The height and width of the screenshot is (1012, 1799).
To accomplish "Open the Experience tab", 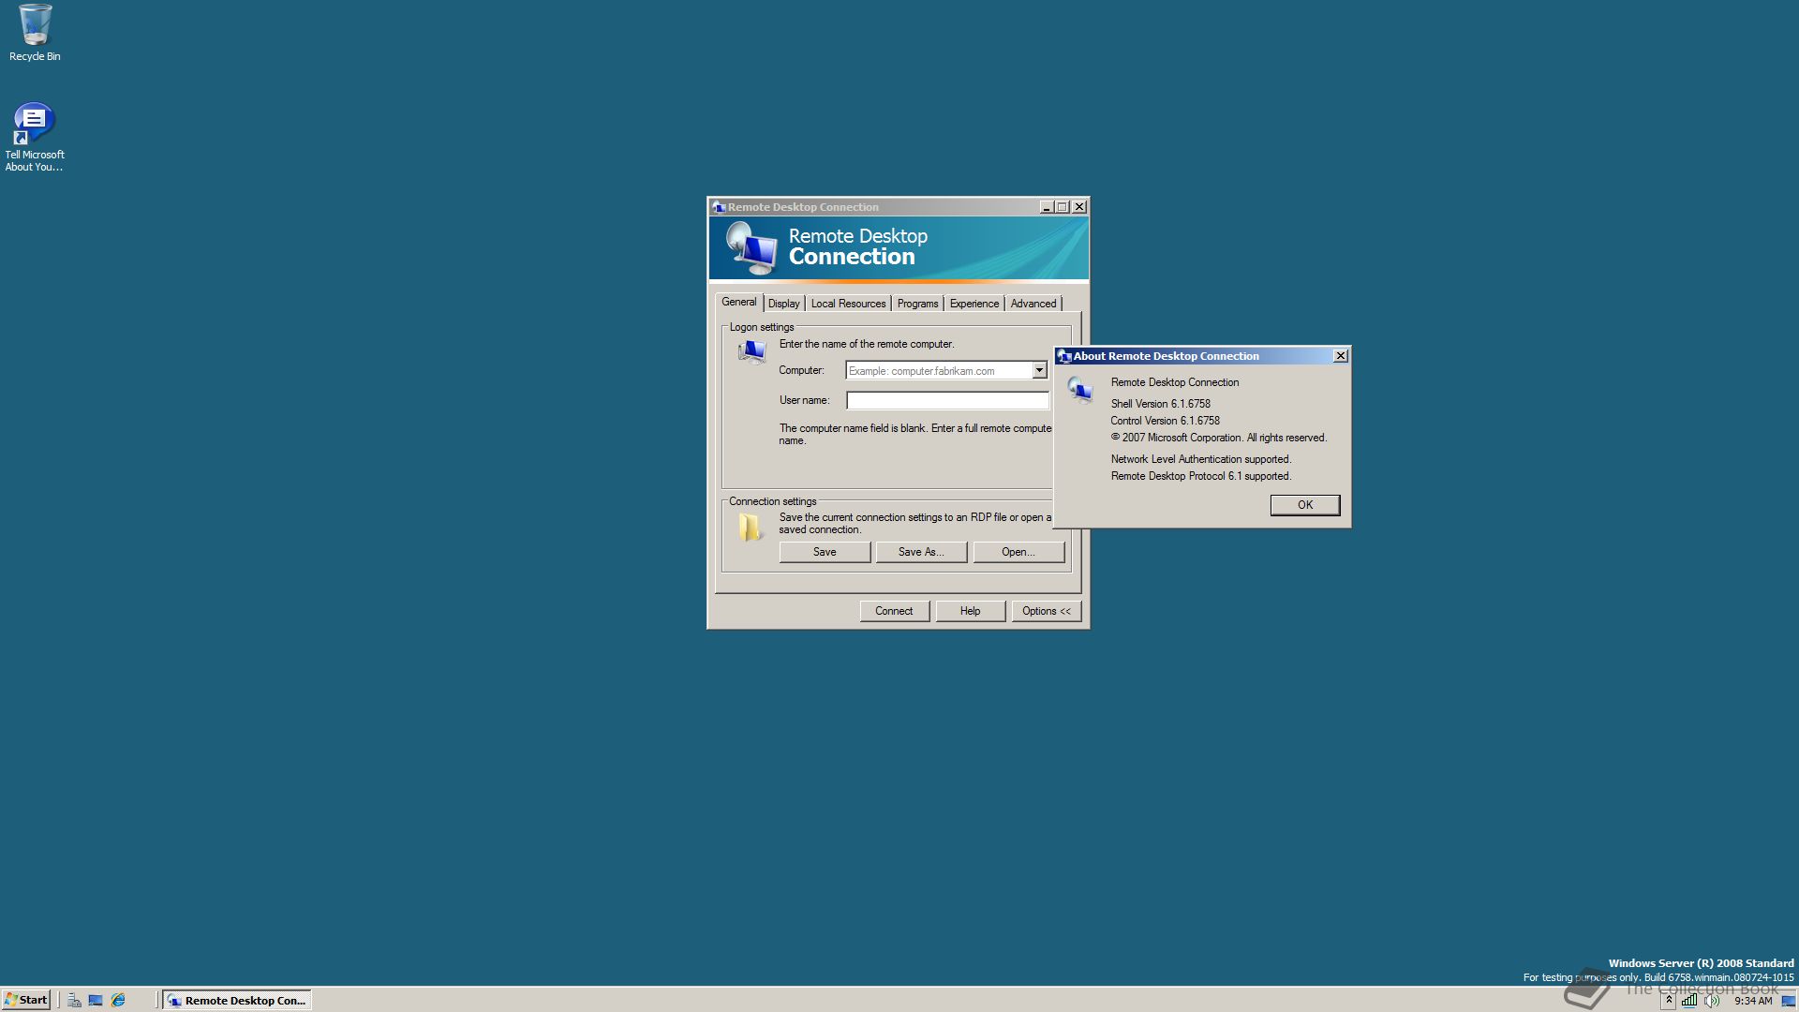I will pyautogui.click(x=974, y=304).
